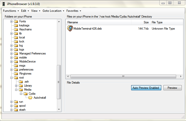Click the file list horizontal scrollbar thumb

tap(123, 76)
